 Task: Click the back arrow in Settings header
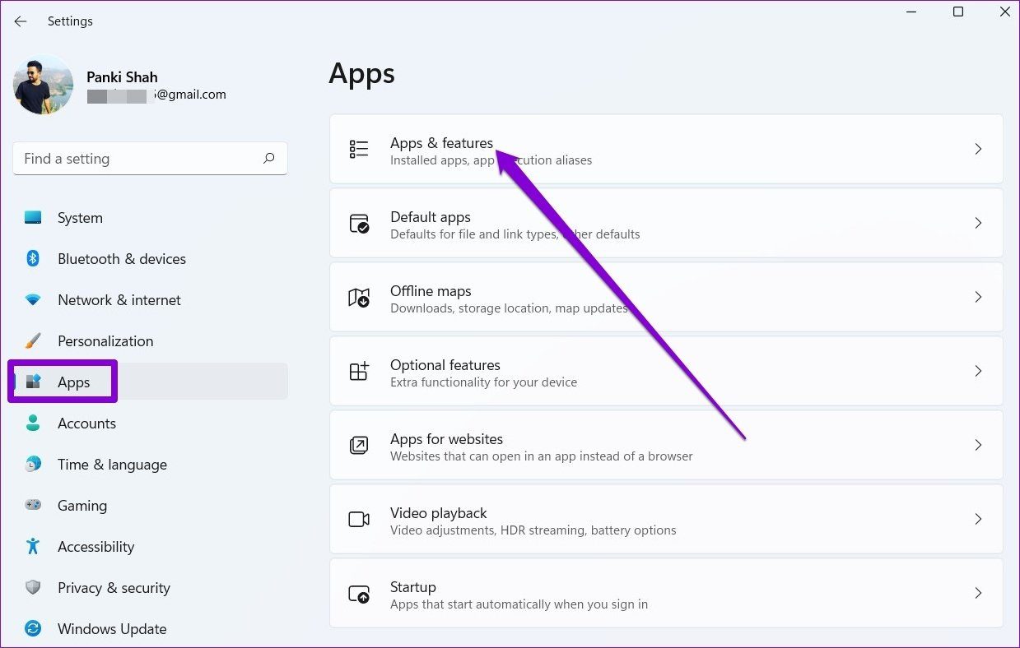21,21
